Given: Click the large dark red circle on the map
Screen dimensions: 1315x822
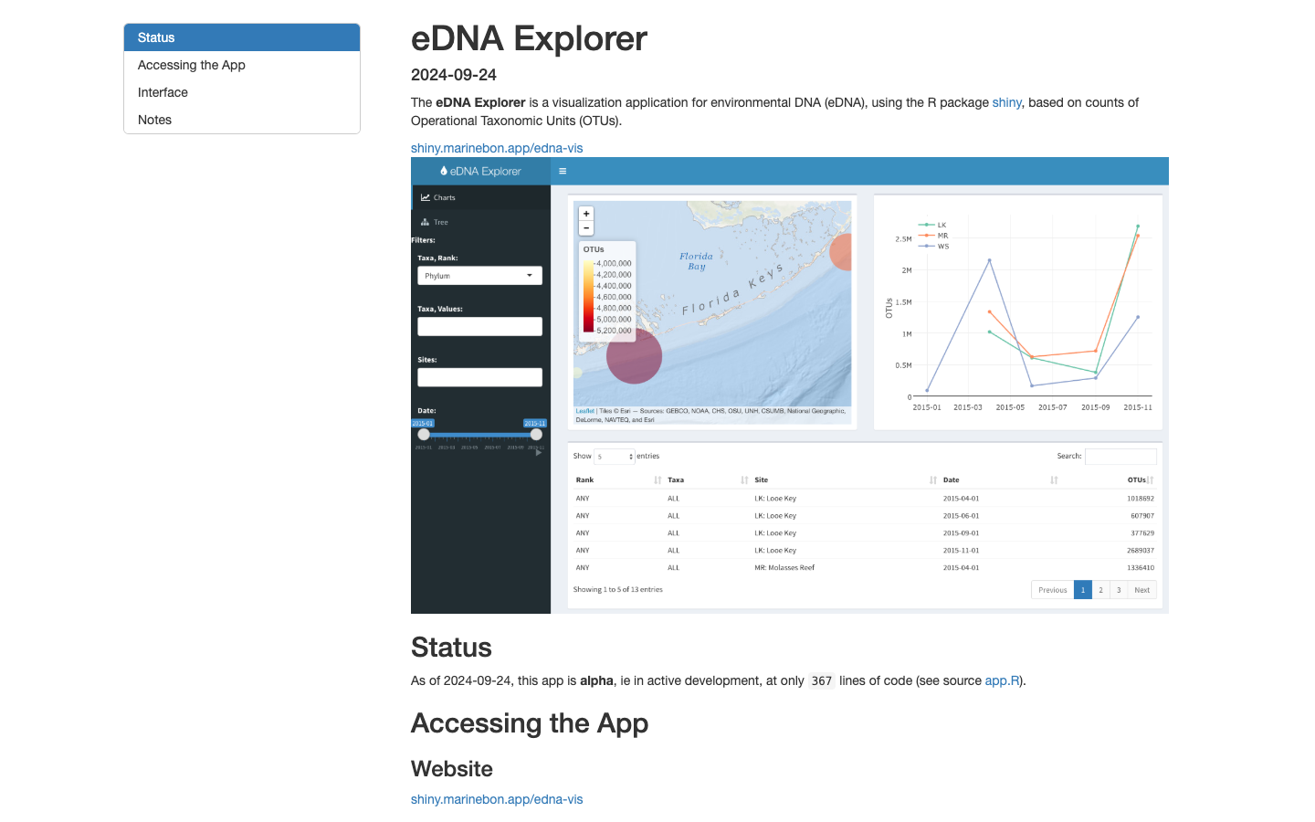Looking at the screenshot, I should click(x=634, y=356).
